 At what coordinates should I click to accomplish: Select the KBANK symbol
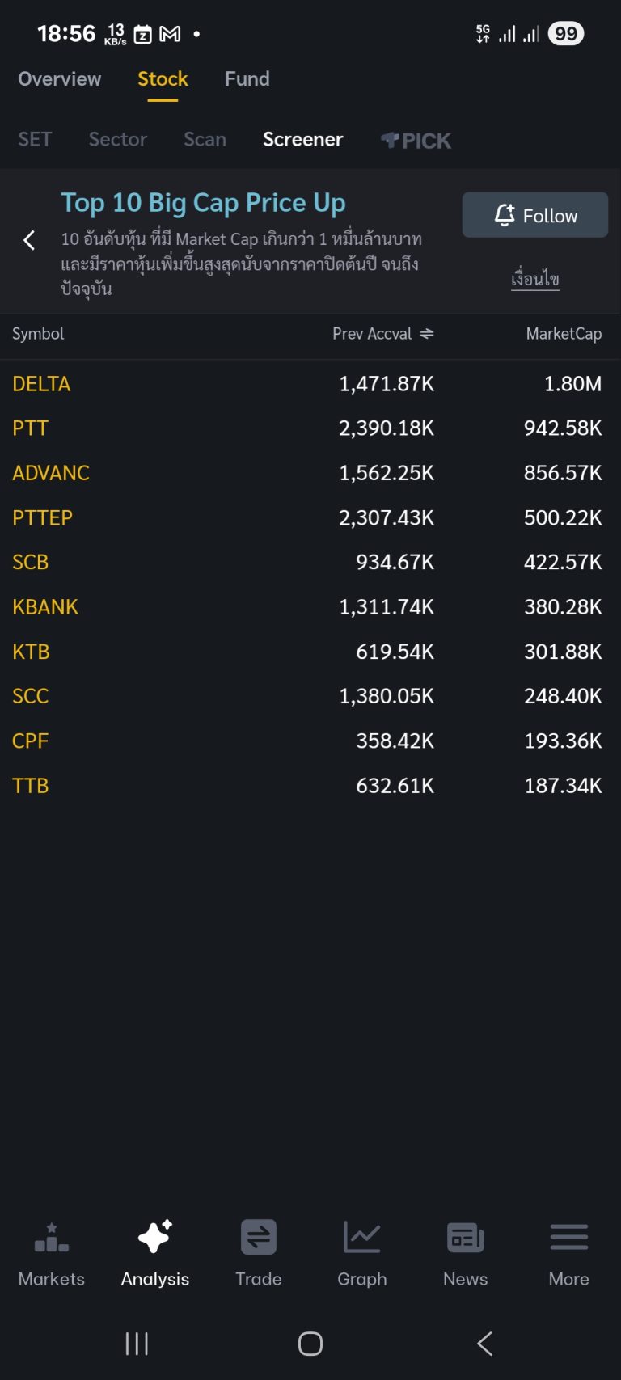point(45,607)
